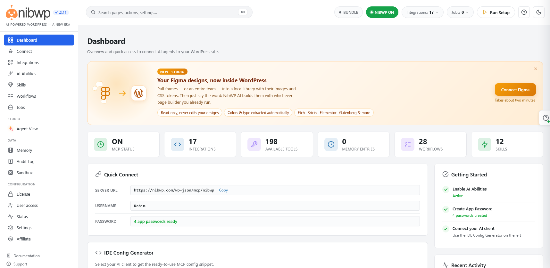Expand the Jobs: 0 dropdown
The height and width of the screenshot is (268, 550).
coord(460,12)
